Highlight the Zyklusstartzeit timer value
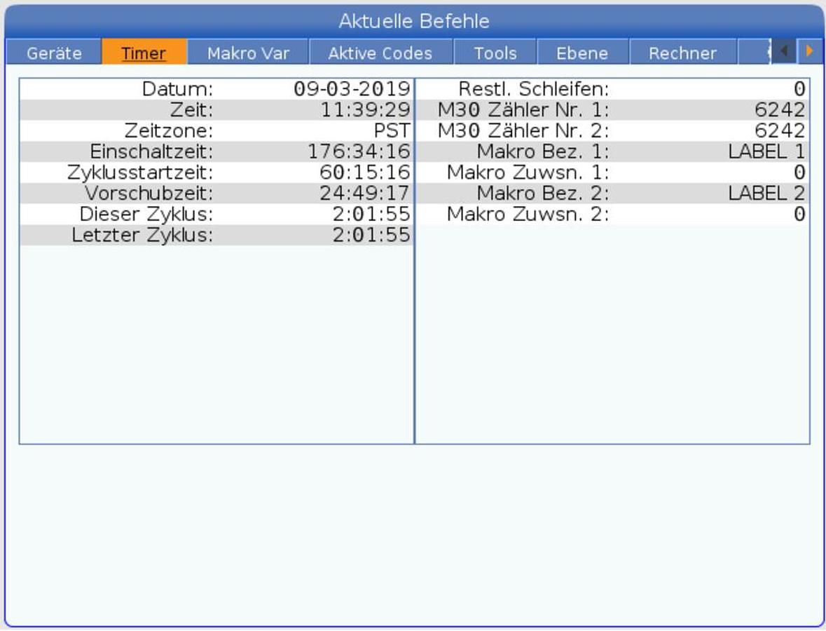826x631 pixels. [359, 172]
